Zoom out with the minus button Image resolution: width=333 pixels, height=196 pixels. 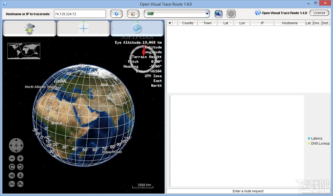[x=12, y=158]
